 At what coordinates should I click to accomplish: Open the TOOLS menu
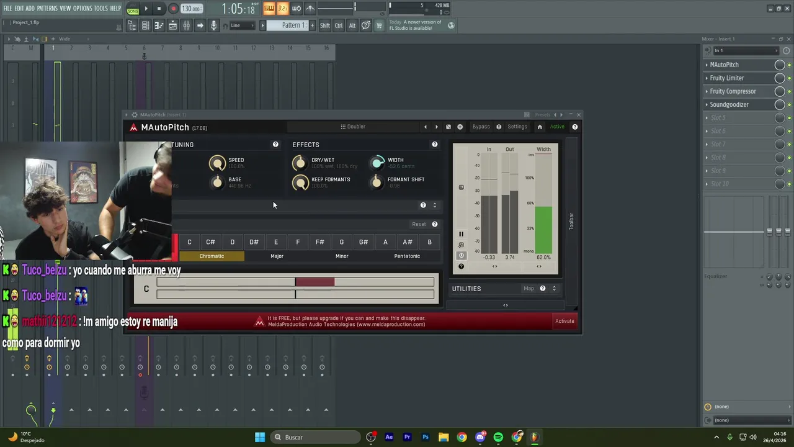pos(101,8)
